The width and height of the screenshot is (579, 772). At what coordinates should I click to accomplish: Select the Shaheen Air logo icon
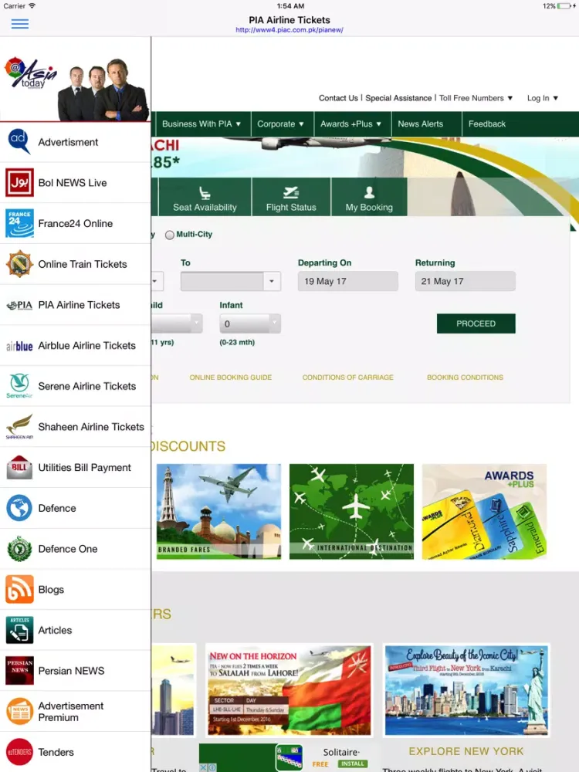20,427
